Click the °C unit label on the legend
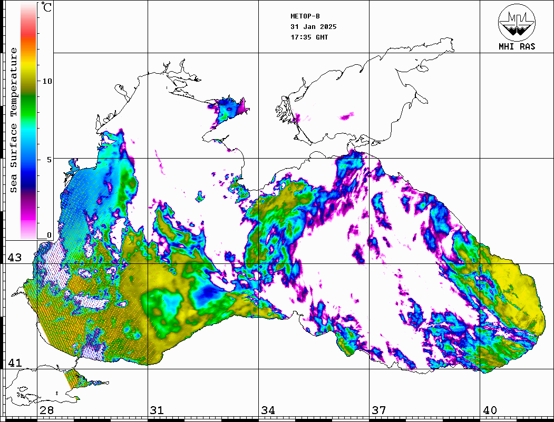This screenshot has height=422, width=554. coord(46,7)
